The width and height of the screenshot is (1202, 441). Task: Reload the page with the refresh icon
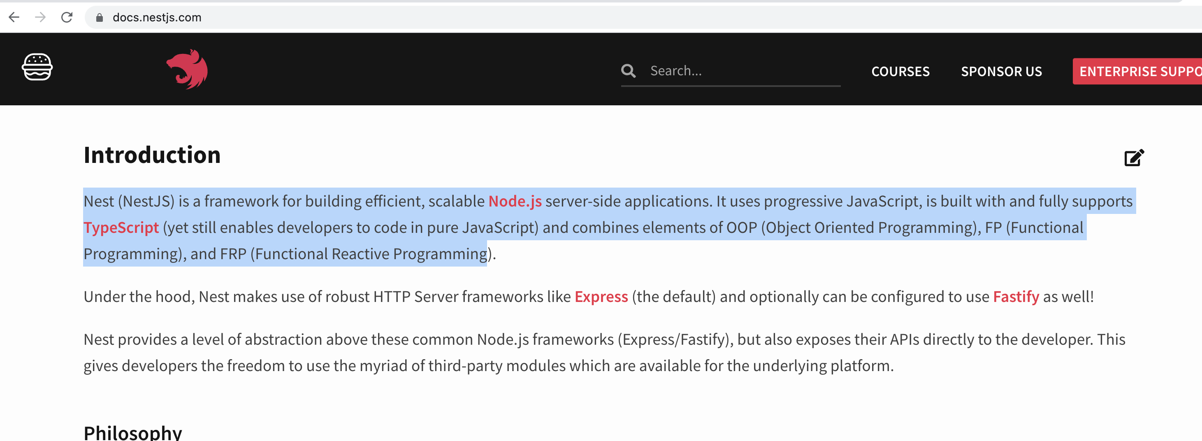point(67,17)
